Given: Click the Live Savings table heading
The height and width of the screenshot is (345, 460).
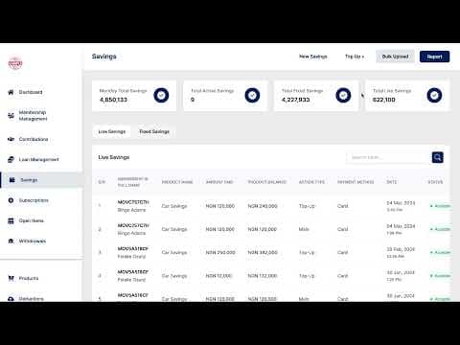Looking at the screenshot, I should pos(114,157).
